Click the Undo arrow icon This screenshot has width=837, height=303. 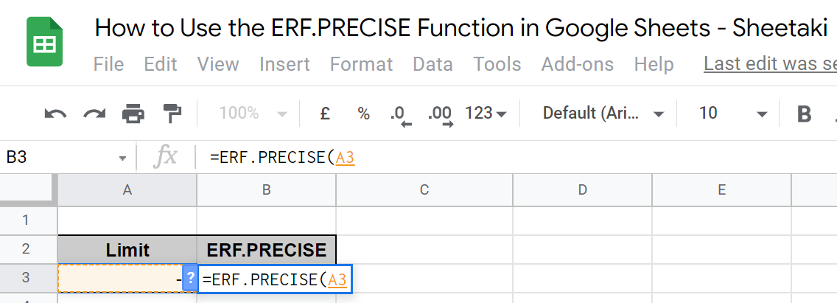[x=55, y=114]
